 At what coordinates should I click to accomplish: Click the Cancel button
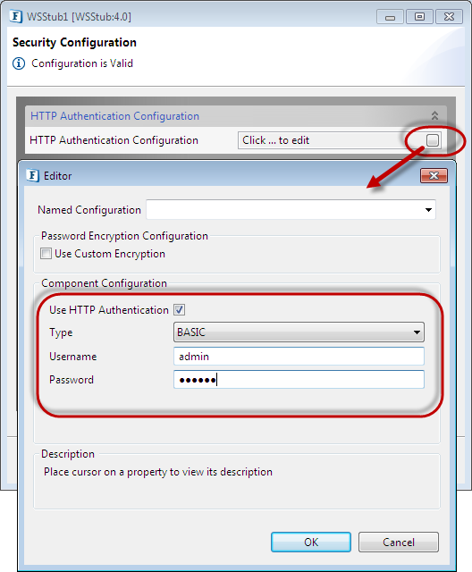pyautogui.click(x=399, y=543)
